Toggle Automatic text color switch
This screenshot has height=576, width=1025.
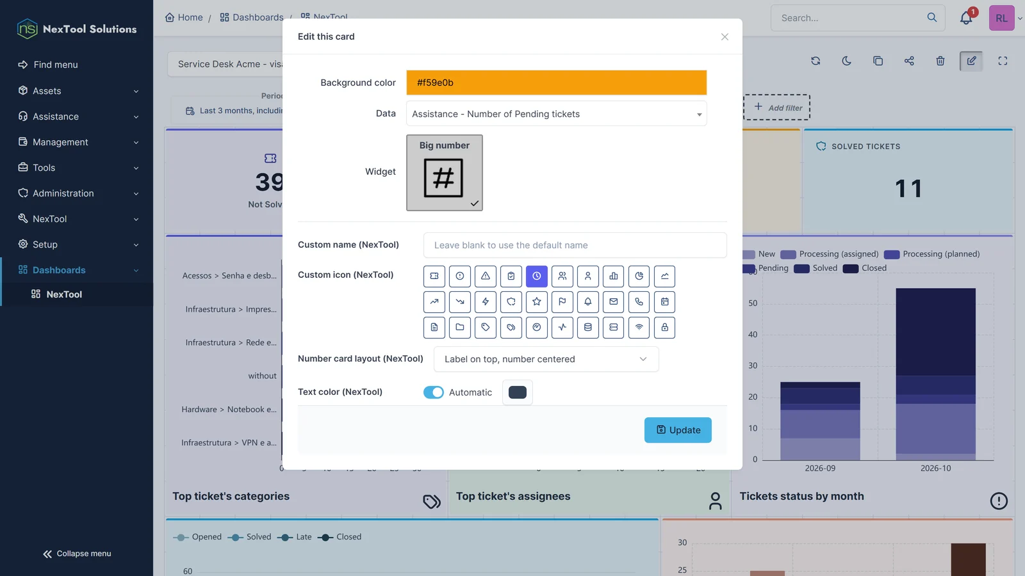pyautogui.click(x=434, y=392)
